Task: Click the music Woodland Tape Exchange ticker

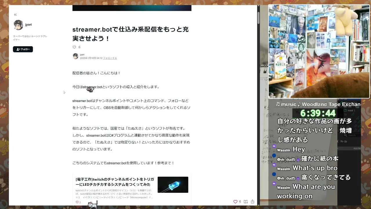Action: (318, 104)
